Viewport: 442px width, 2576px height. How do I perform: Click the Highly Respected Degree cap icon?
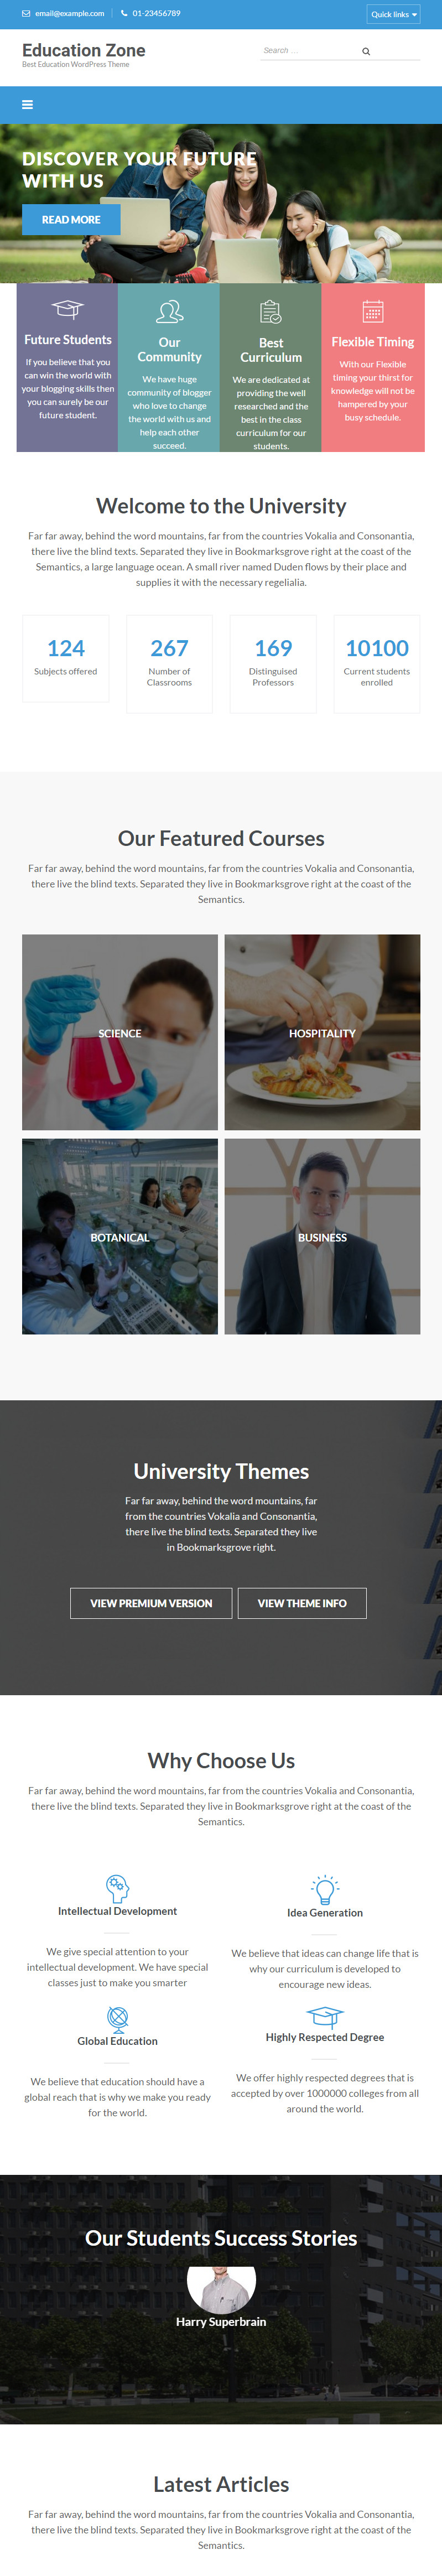coord(325,2016)
